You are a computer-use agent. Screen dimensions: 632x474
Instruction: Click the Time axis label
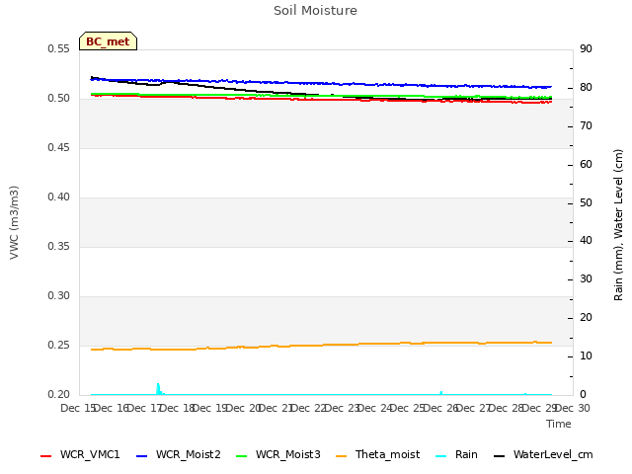[559, 424]
